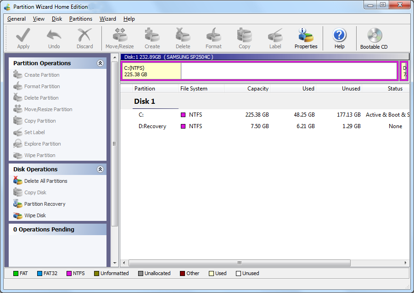
Task: Open the View menu
Action: click(39, 19)
